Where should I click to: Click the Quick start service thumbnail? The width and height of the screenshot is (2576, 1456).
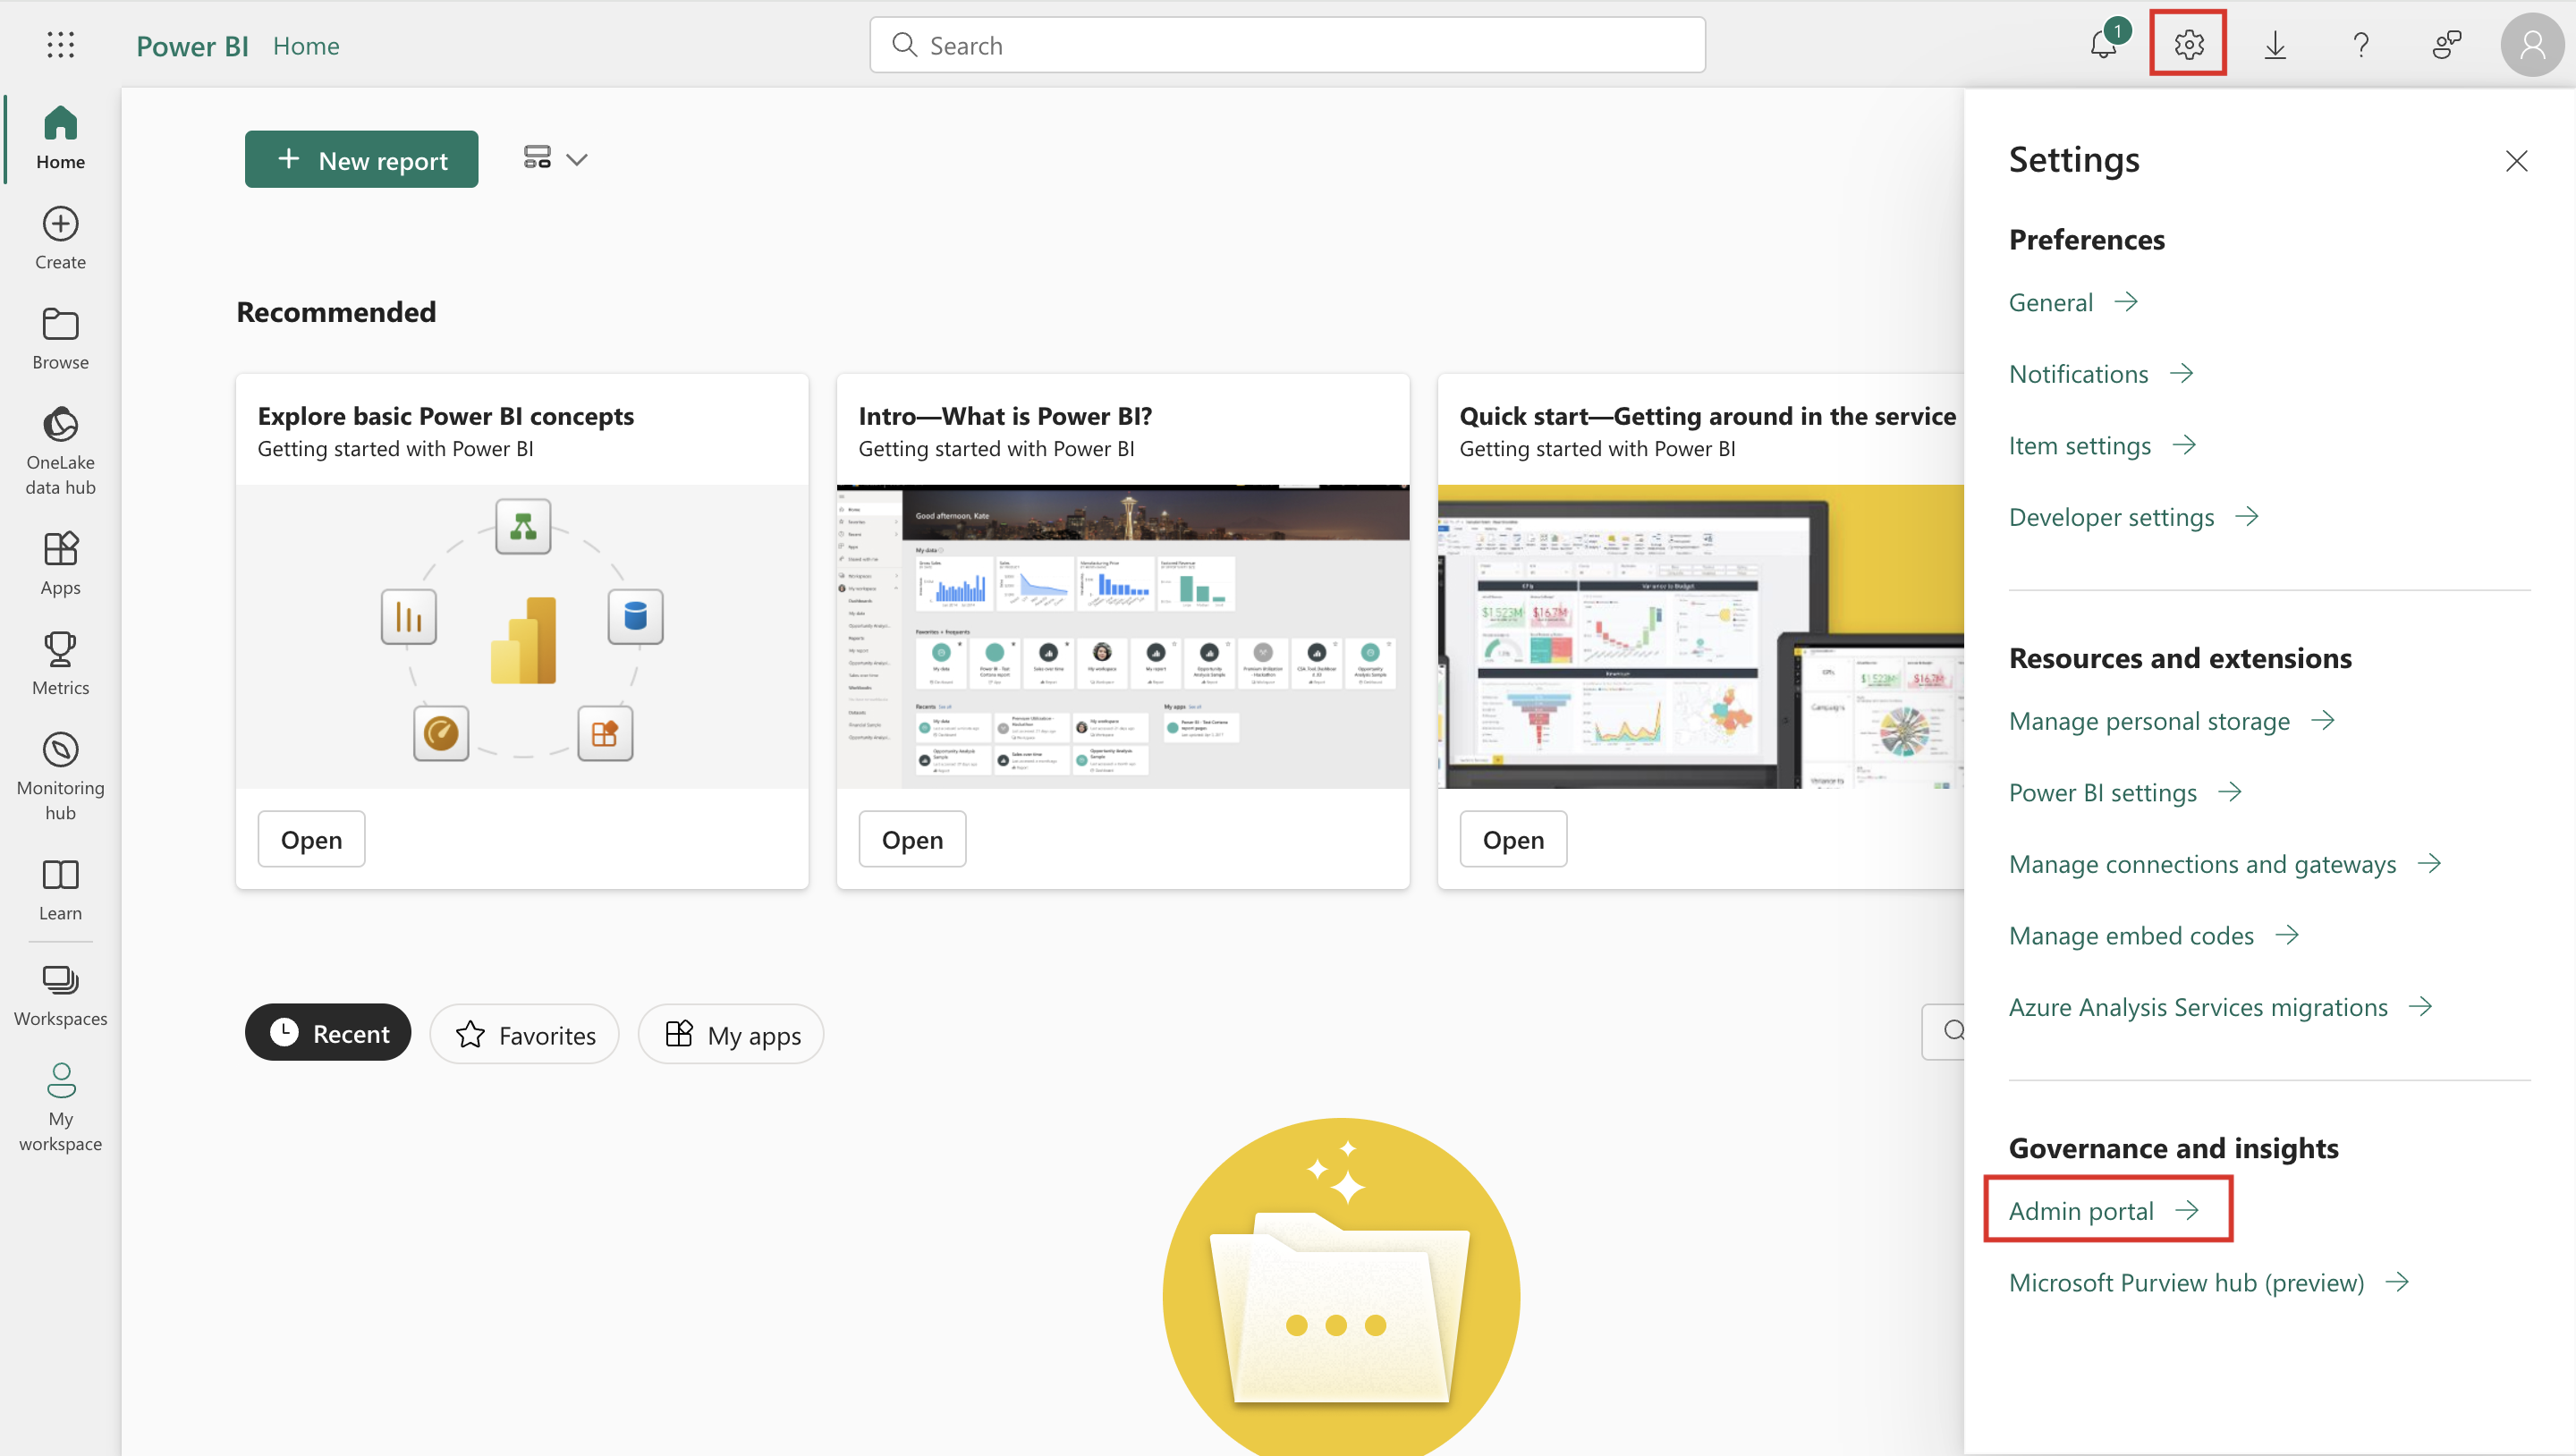1701,637
